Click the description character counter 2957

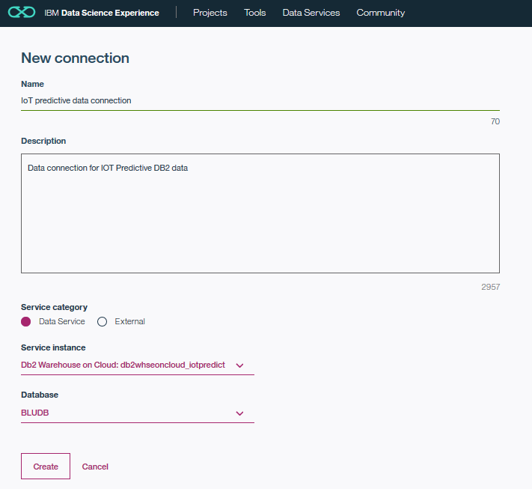pos(490,287)
